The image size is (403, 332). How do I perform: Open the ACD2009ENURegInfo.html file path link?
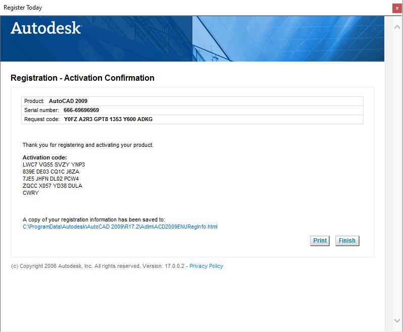pyautogui.click(x=120, y=227)
